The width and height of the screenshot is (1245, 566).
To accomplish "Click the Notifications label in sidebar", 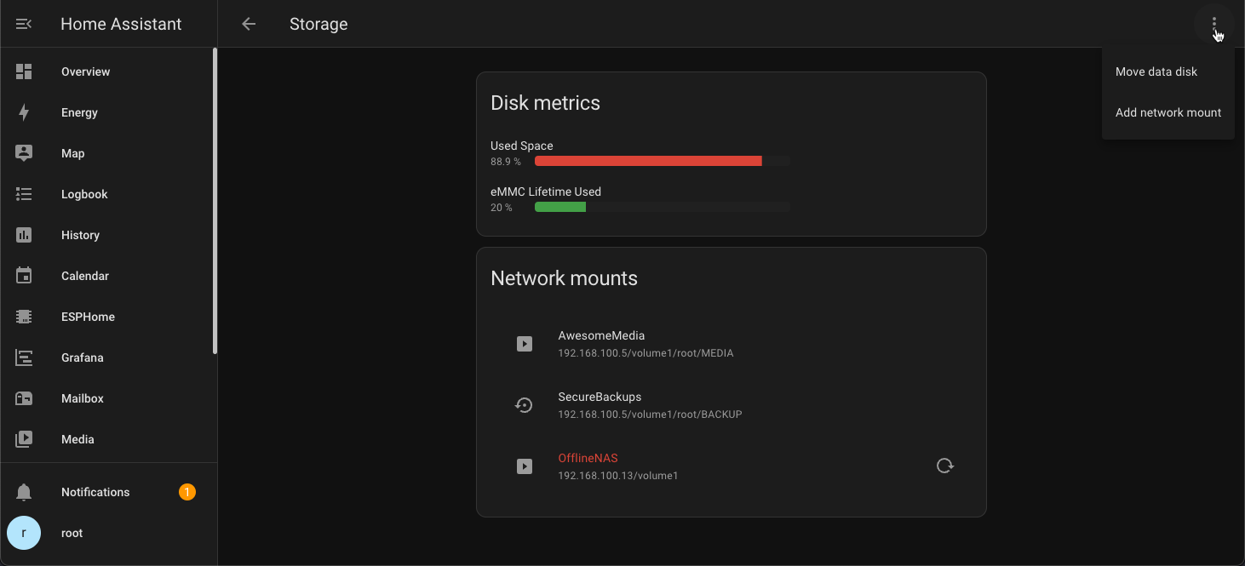I will point(95,492).
